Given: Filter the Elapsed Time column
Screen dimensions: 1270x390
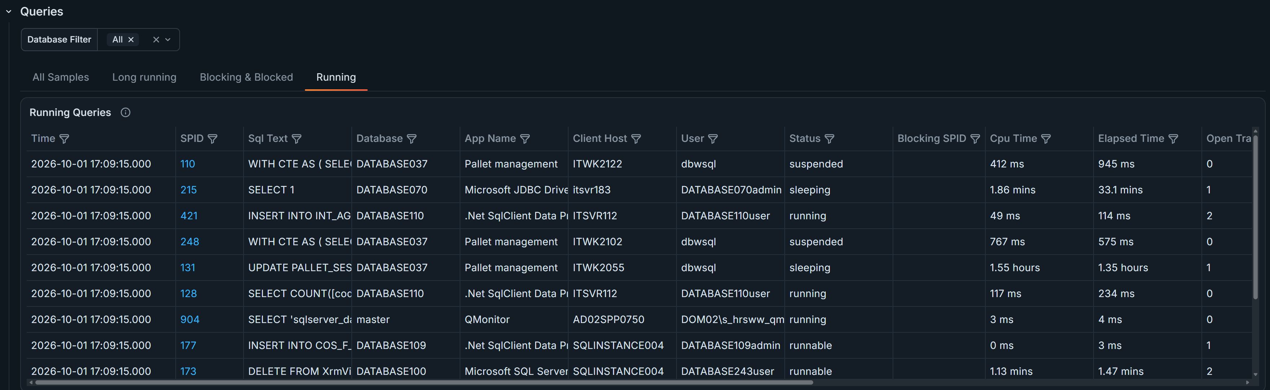Looking at the screenshot, I should 1173,139.
